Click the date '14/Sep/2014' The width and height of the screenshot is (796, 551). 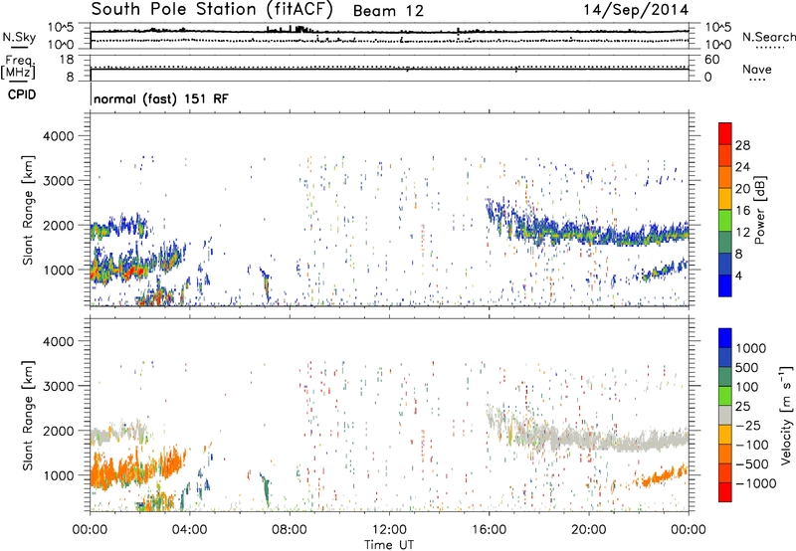coord(636,10)
